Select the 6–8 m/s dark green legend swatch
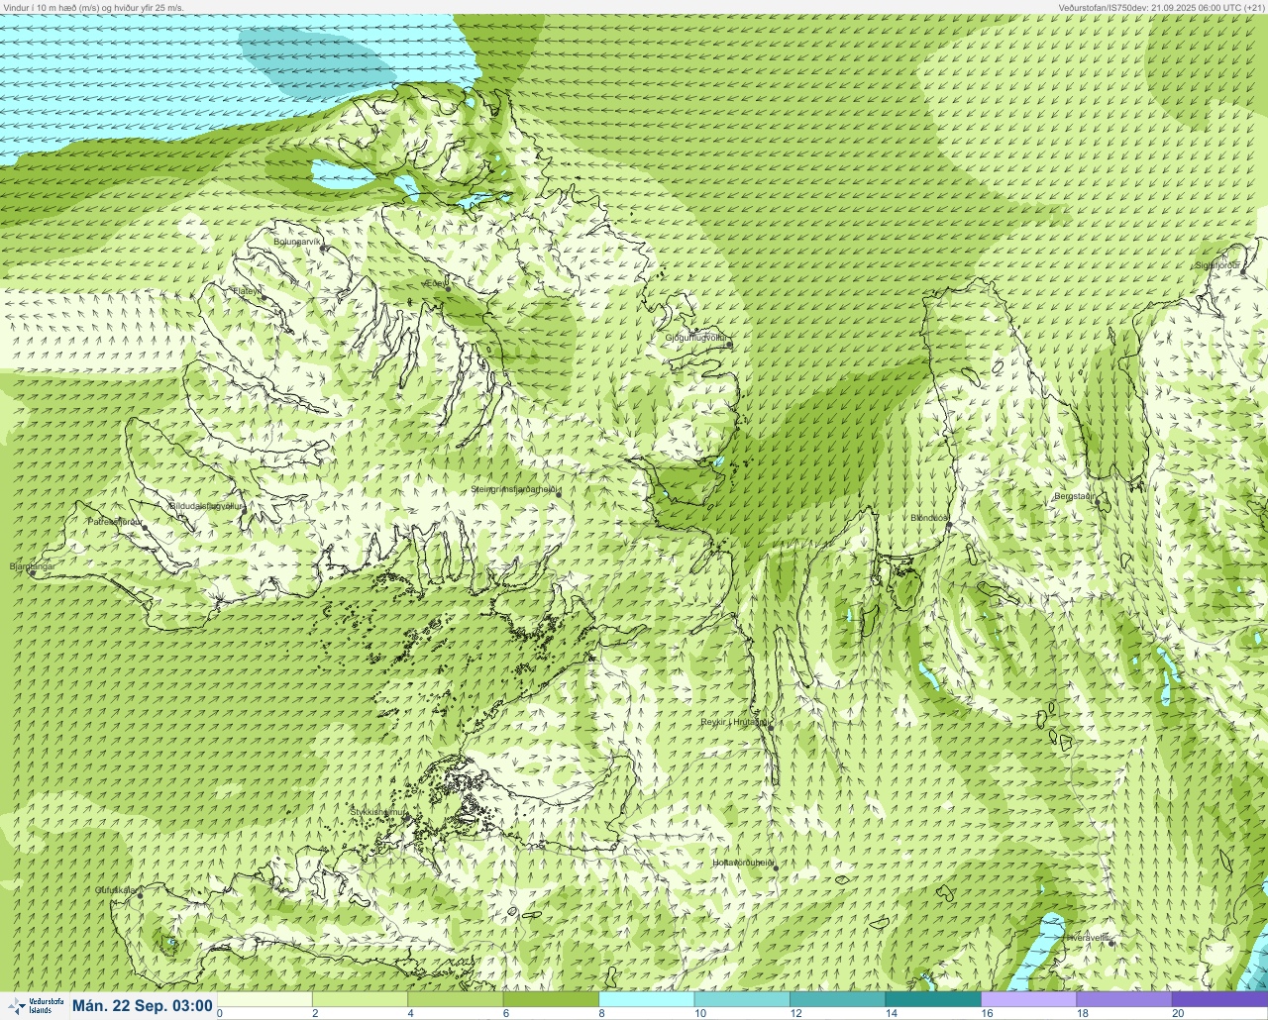Image resolution: width=1268 pixels, height=1020 pixels. pyautogui.click(x=551, y=998)
